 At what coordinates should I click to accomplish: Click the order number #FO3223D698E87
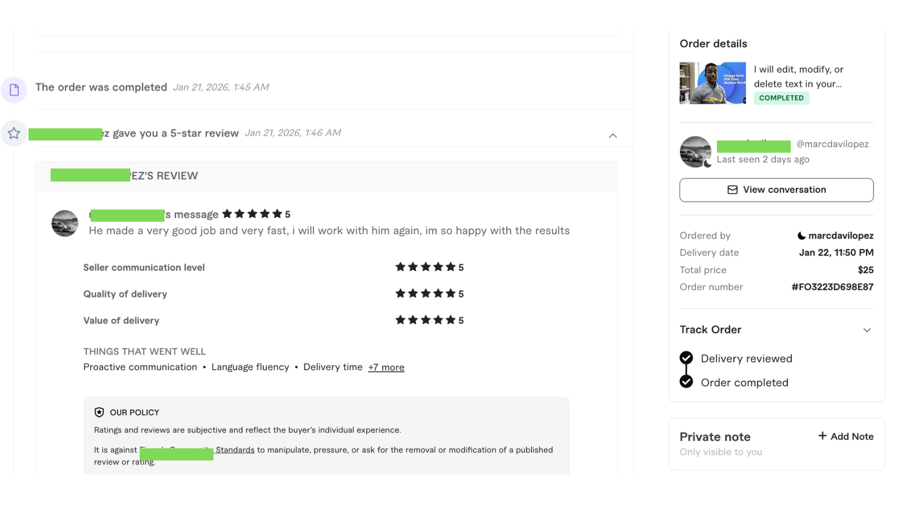tap(832, 287)
